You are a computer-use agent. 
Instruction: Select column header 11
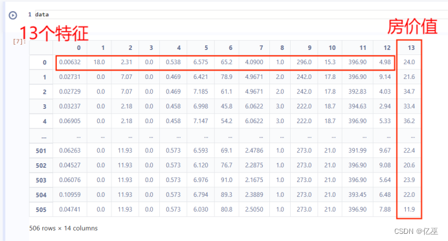[363, 48]
